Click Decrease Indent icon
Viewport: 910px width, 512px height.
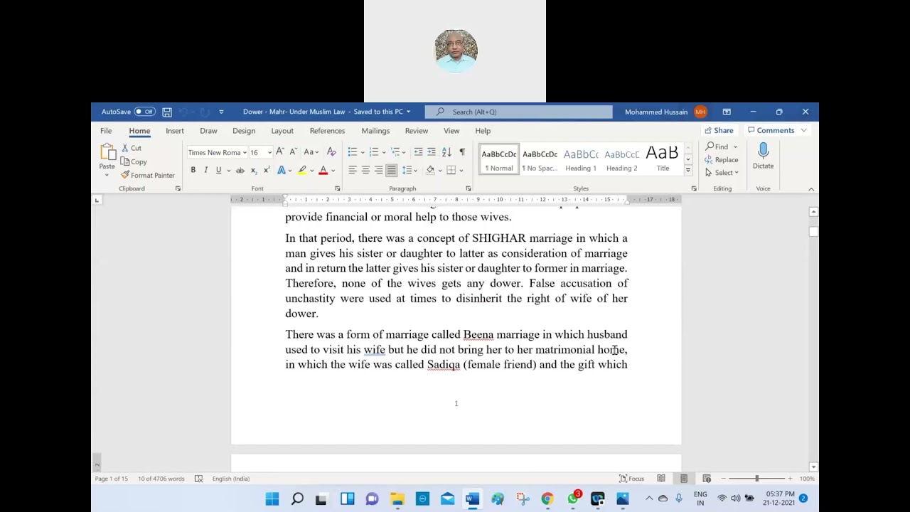tap(418, 151)
